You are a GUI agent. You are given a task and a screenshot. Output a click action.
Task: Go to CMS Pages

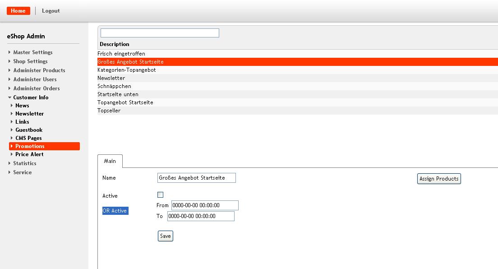click(x=28, y=138)
